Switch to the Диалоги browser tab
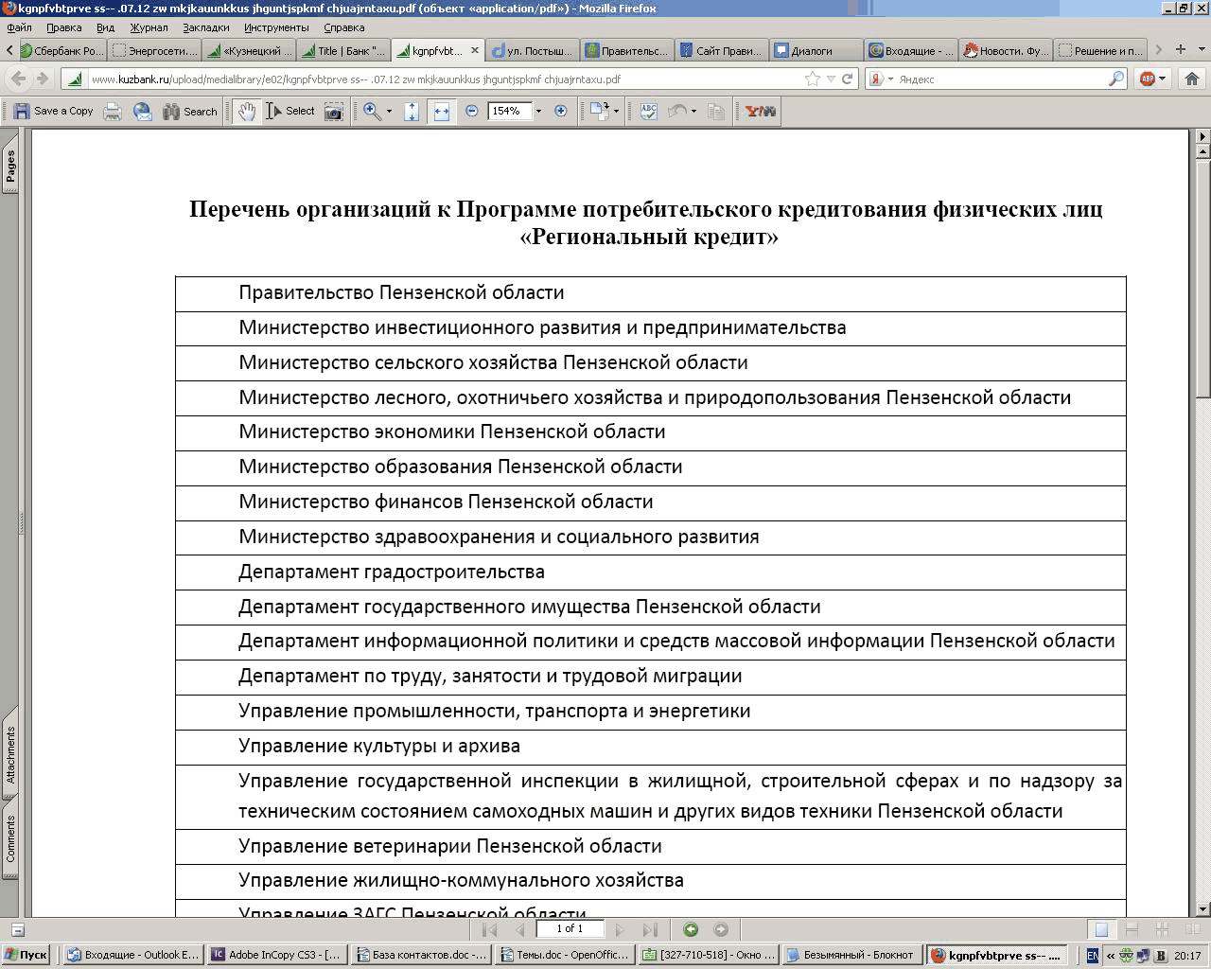 point(816,50)
